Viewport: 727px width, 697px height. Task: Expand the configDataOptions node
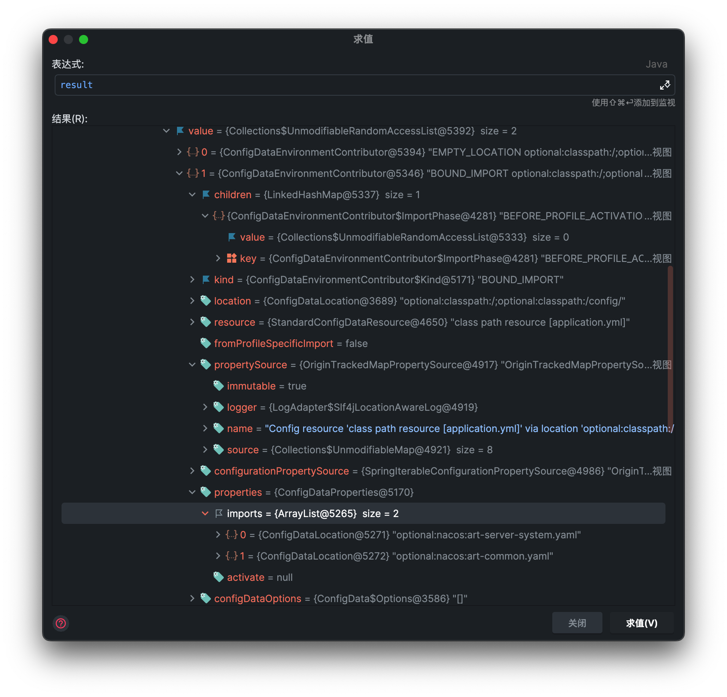tap(192, 599)
